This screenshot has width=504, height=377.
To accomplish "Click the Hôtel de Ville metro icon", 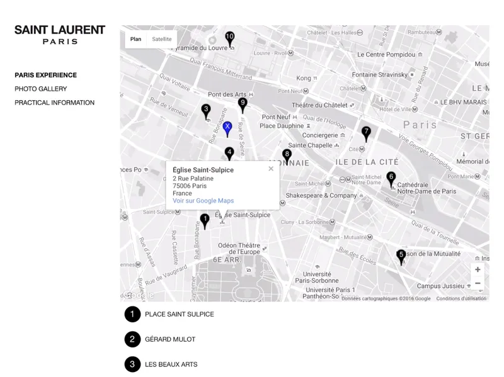I will click(x=415, y=110).
